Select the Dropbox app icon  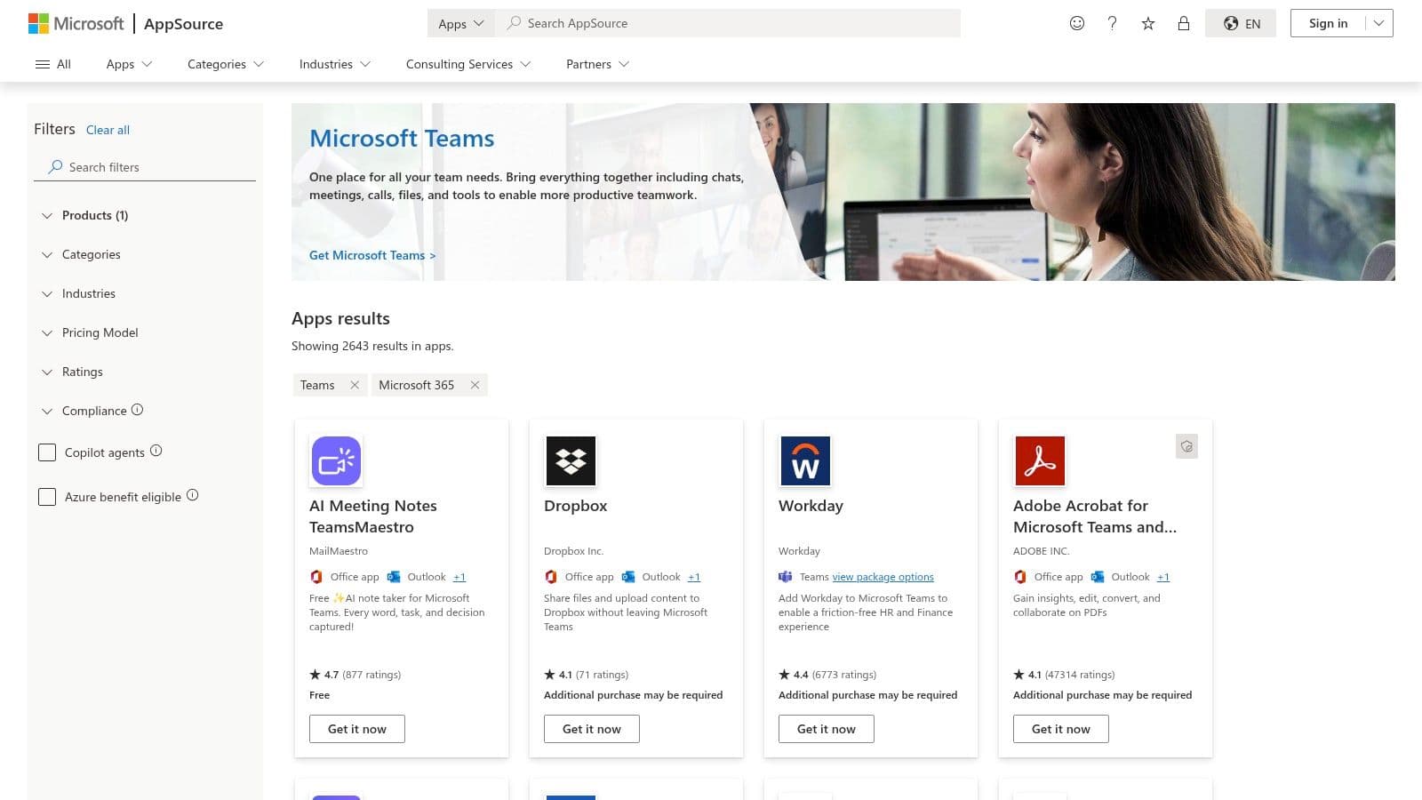coord(571,460)
